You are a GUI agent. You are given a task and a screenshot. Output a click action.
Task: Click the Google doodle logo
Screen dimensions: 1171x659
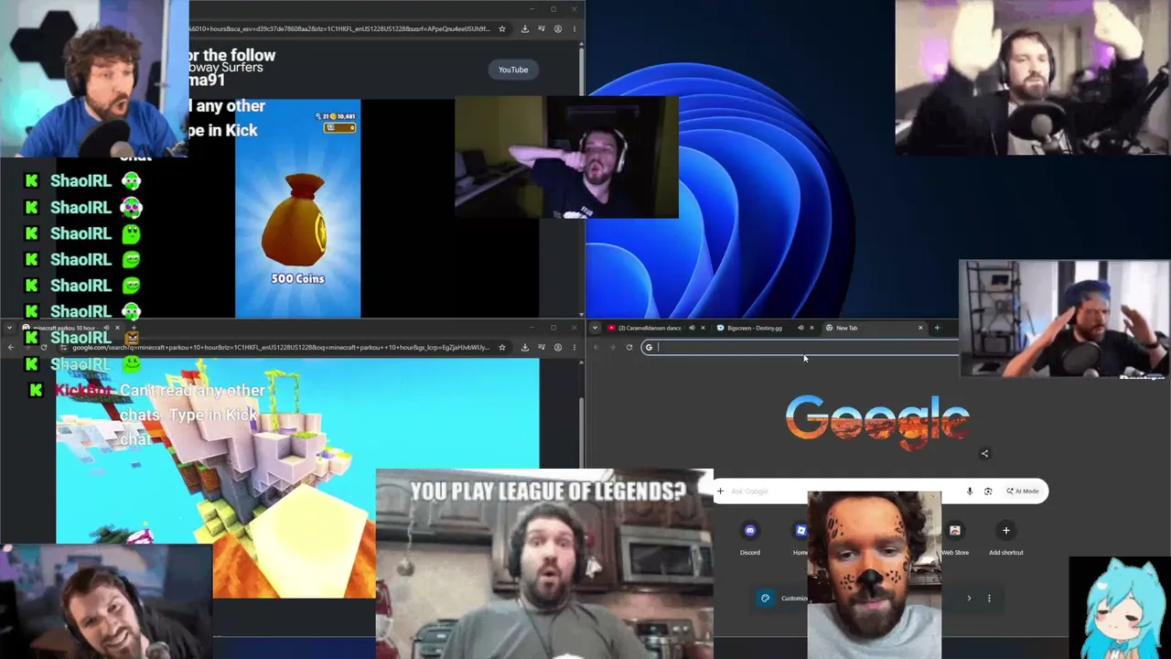877,421
